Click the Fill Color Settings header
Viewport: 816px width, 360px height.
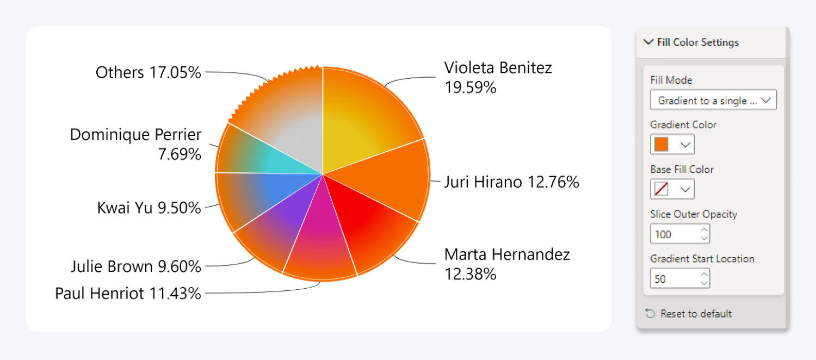[698, 42]
